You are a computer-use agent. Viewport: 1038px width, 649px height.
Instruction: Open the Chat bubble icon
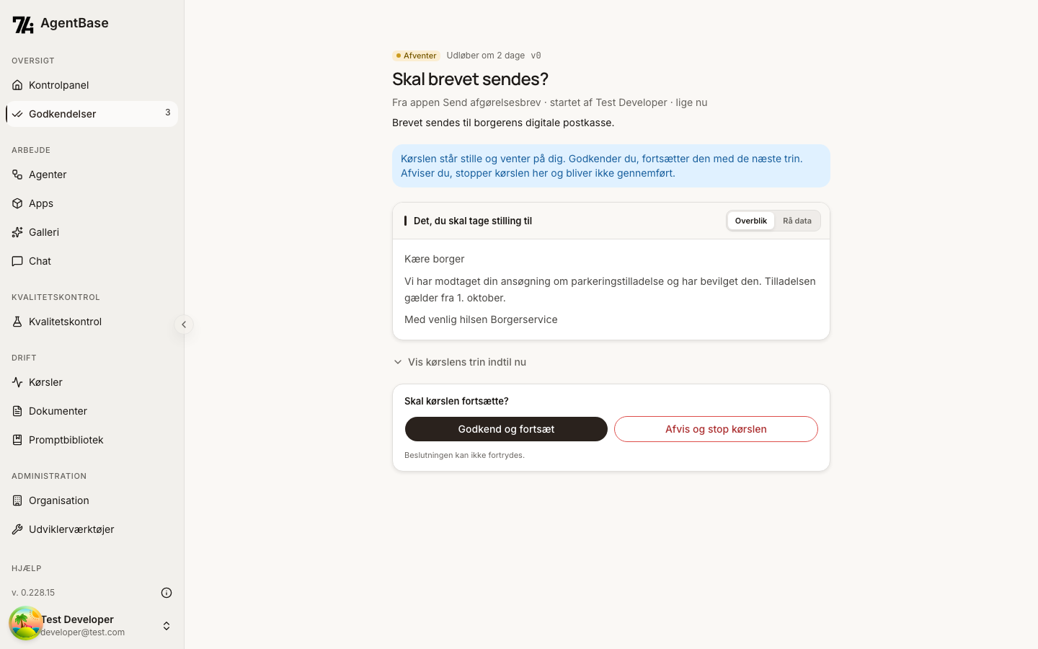coord(17,261)
